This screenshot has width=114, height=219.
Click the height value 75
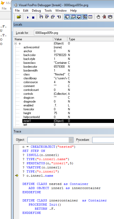(55, 113)
